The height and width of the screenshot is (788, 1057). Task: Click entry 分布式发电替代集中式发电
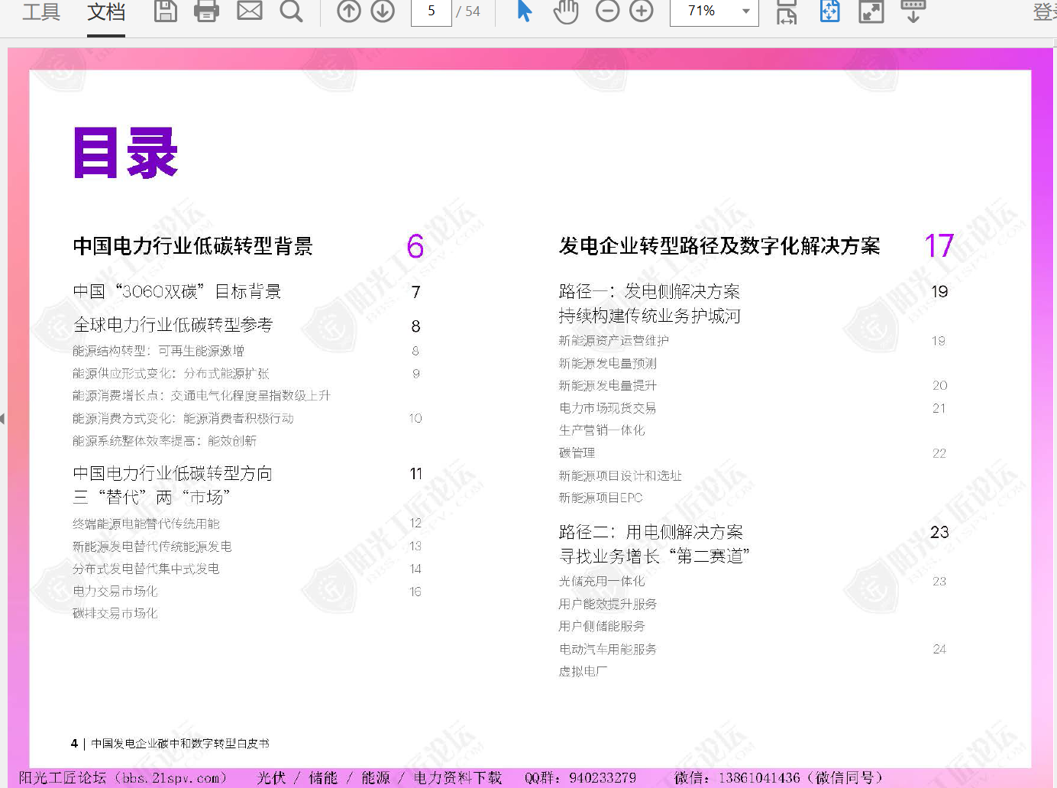[x=146, y=569]
